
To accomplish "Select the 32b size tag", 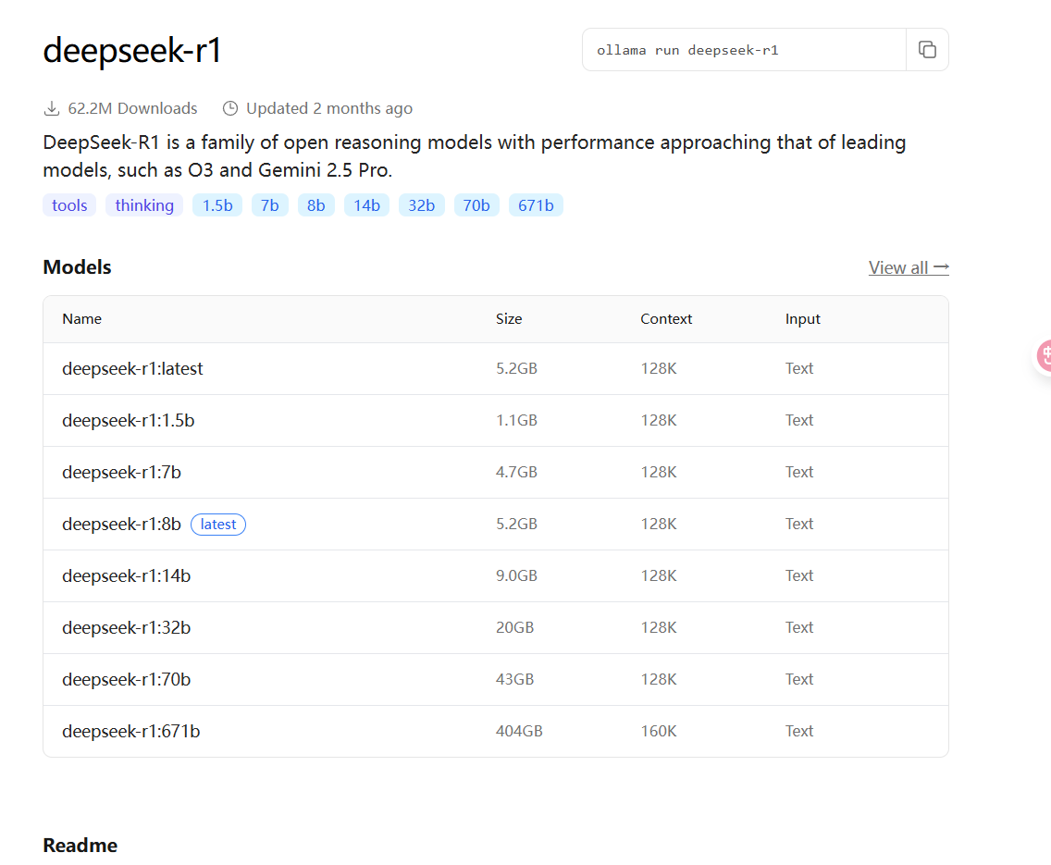I will tap(422, 205).
